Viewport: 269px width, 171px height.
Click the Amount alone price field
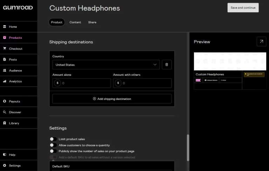coord(82,83)
